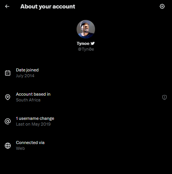Go back using the left arrow
Screen dimensions: 172x174
coord(7,6)
